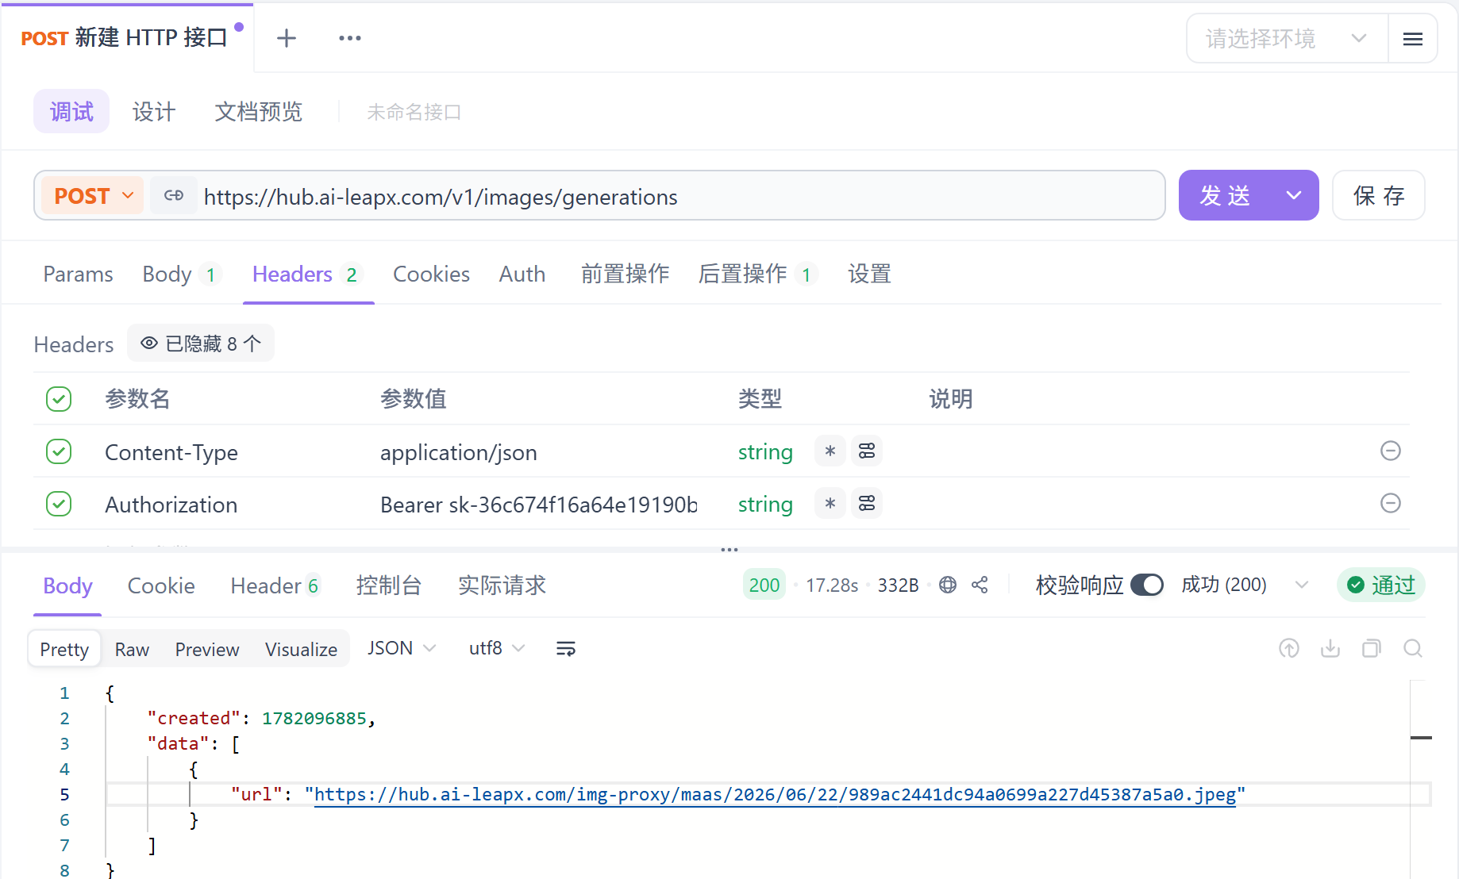Select the 调试 mode tab
The image size is (1459, 879).
[71, 111]
